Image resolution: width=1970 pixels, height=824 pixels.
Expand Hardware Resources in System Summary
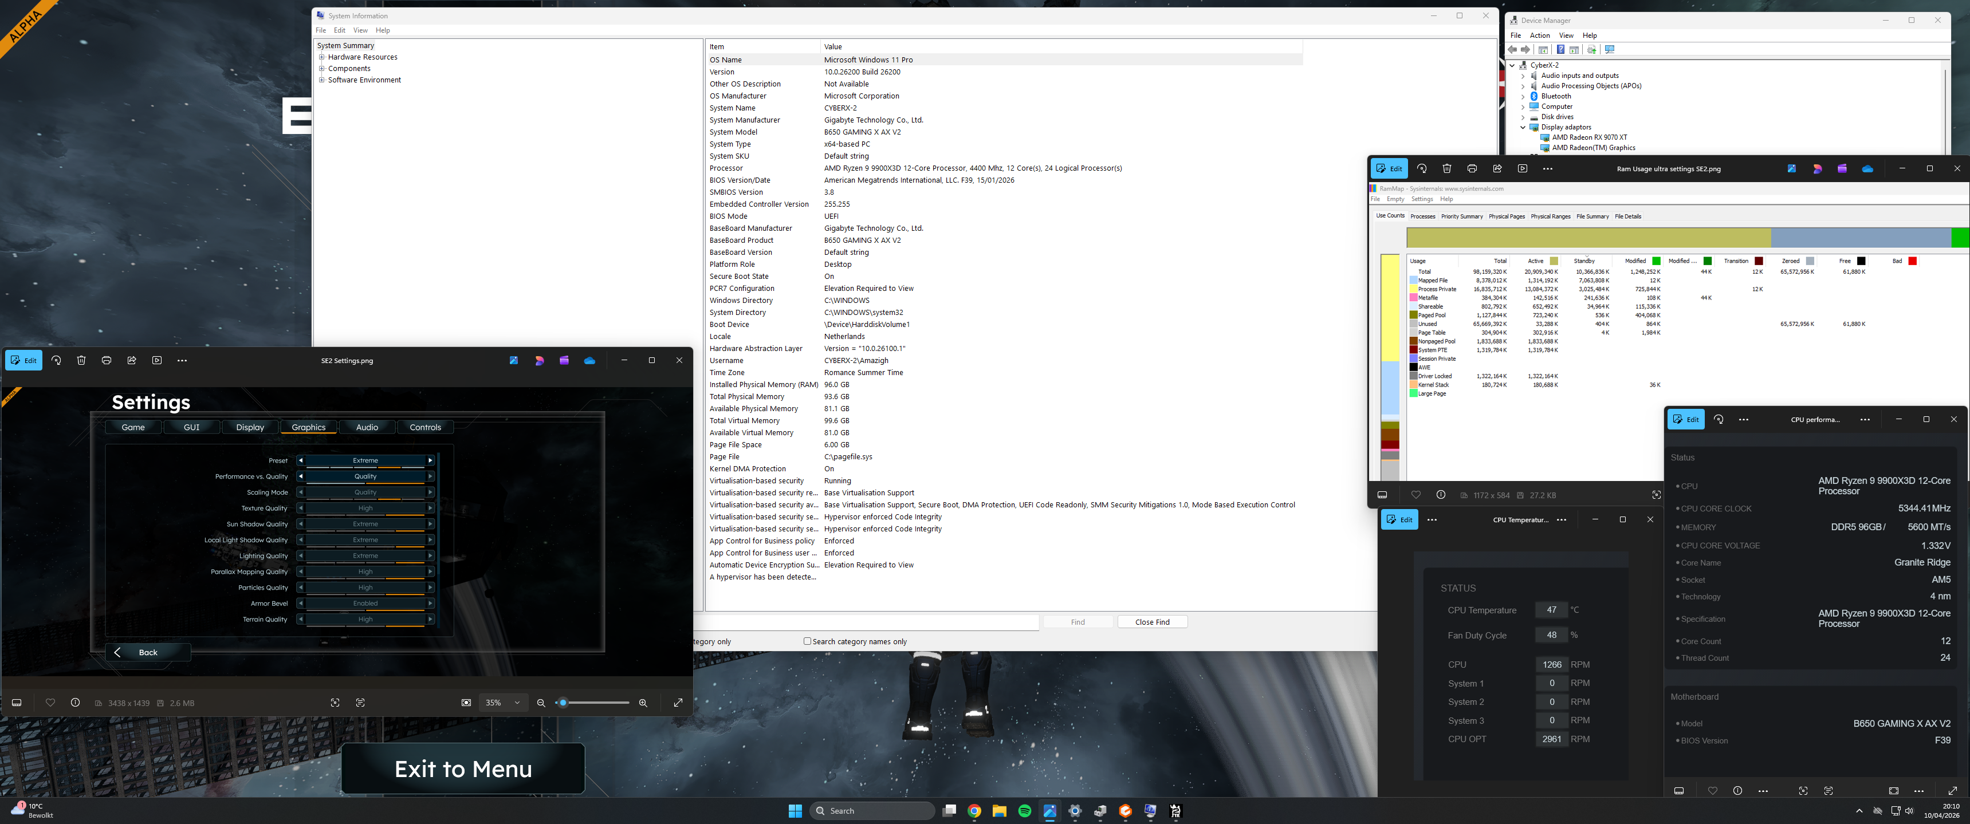point(322,57)
